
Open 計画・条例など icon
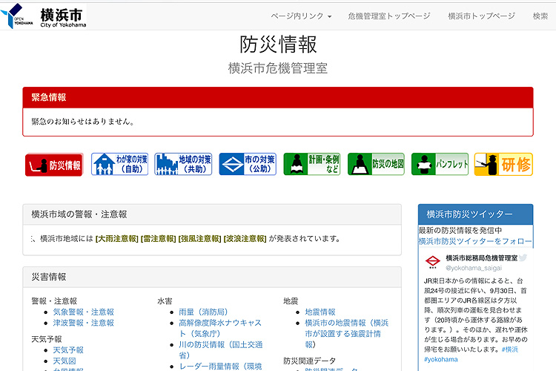point(311,165)
